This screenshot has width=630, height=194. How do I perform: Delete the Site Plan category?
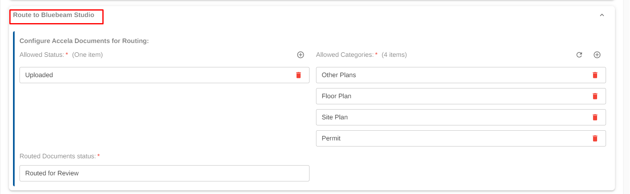(595, 117)
